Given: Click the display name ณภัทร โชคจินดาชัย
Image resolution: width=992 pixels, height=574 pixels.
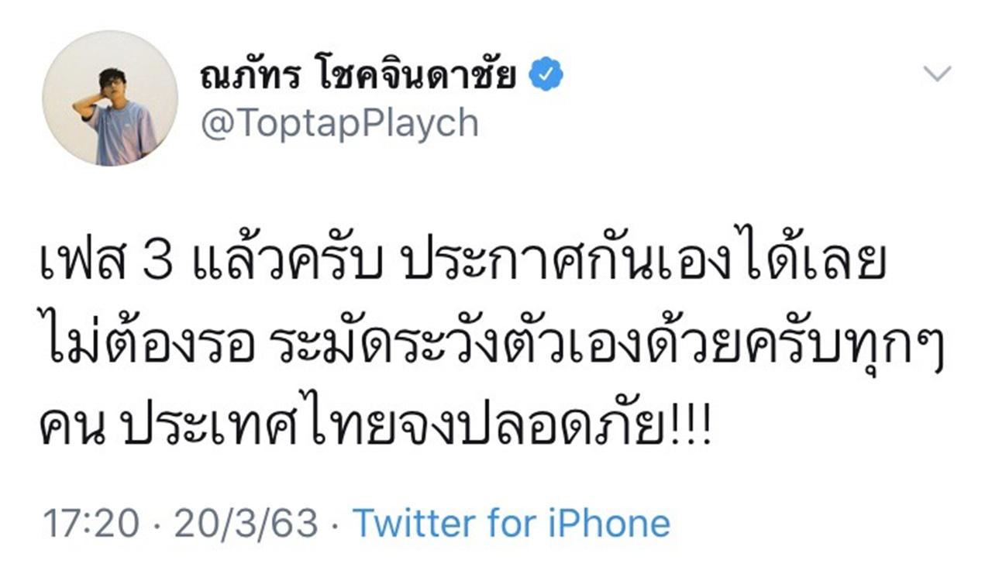Looking at the screenshot, I should coord(357,76).
